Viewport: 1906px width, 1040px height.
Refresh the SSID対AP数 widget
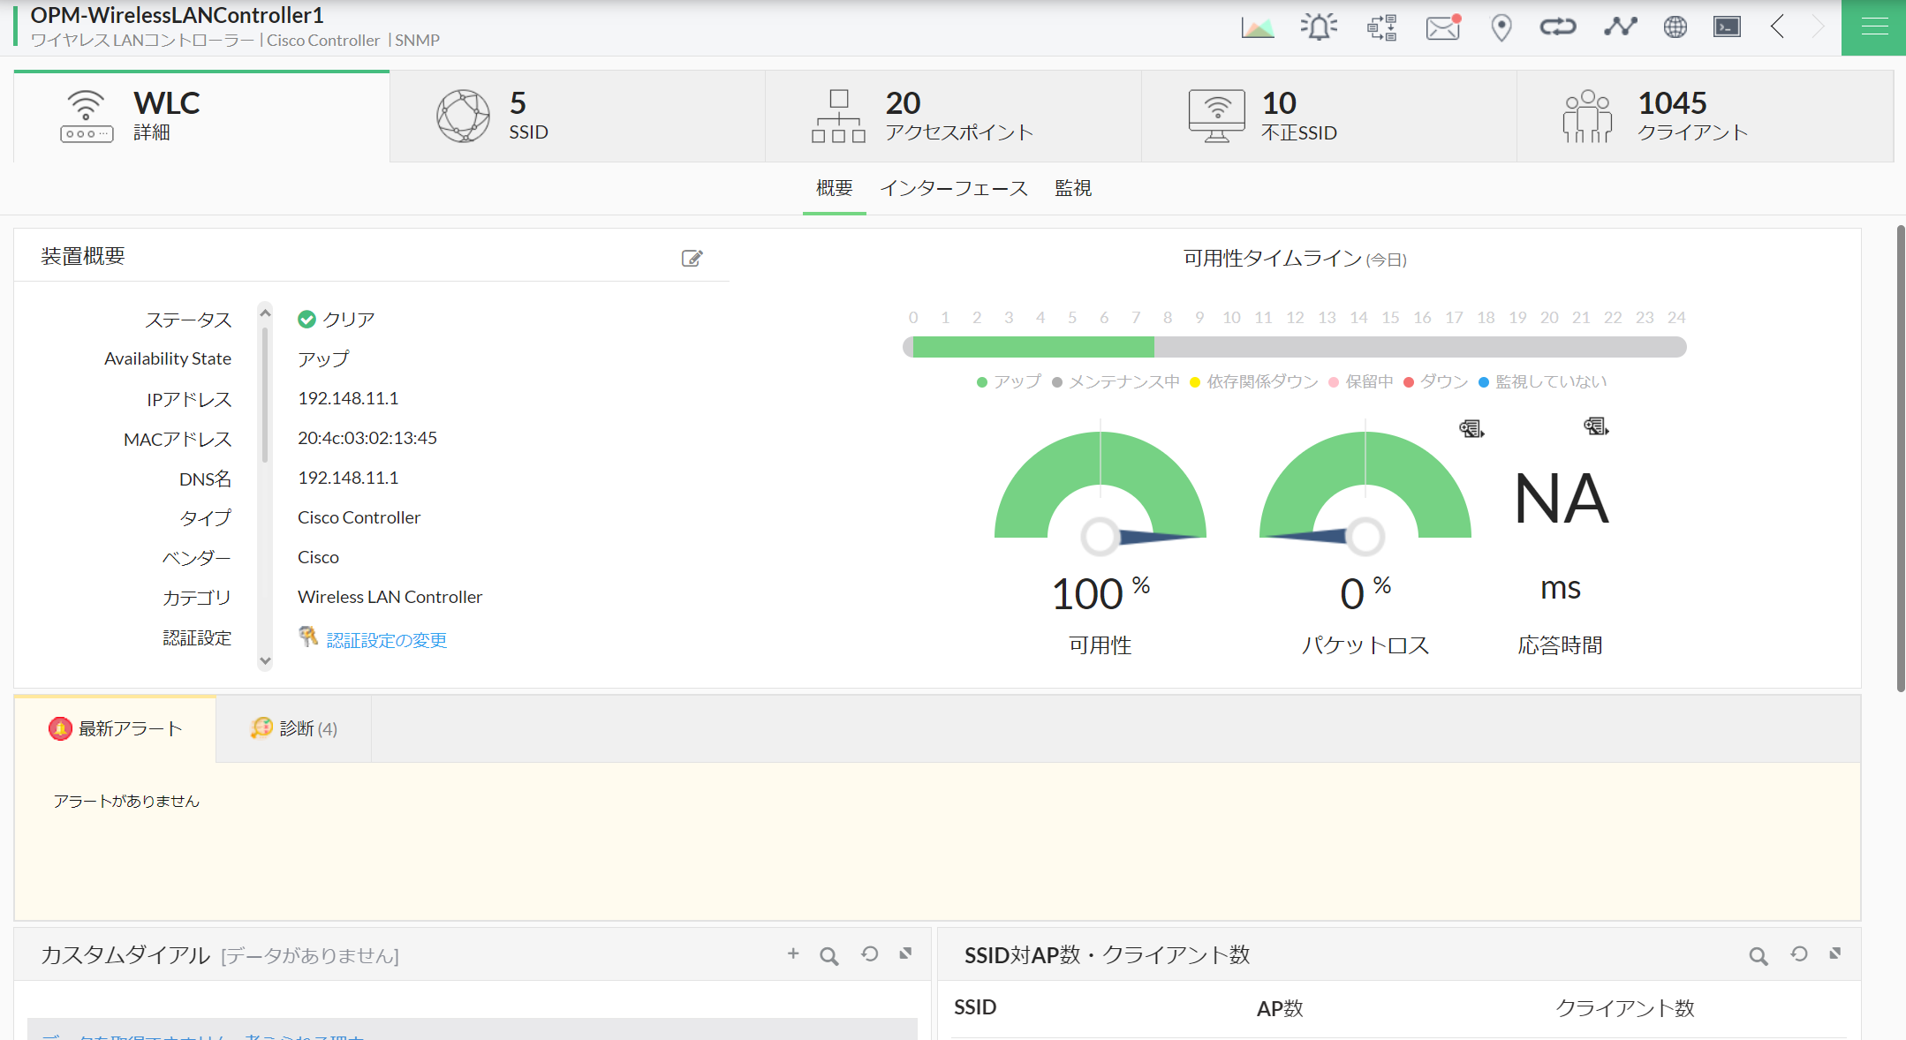[x=1798, y=954]
